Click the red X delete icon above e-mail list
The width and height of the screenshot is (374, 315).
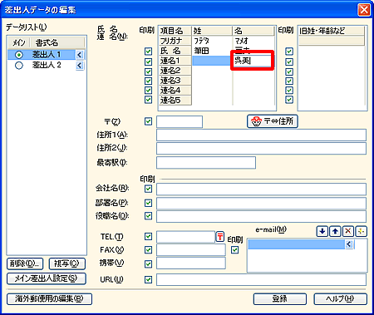pos(348,231)
